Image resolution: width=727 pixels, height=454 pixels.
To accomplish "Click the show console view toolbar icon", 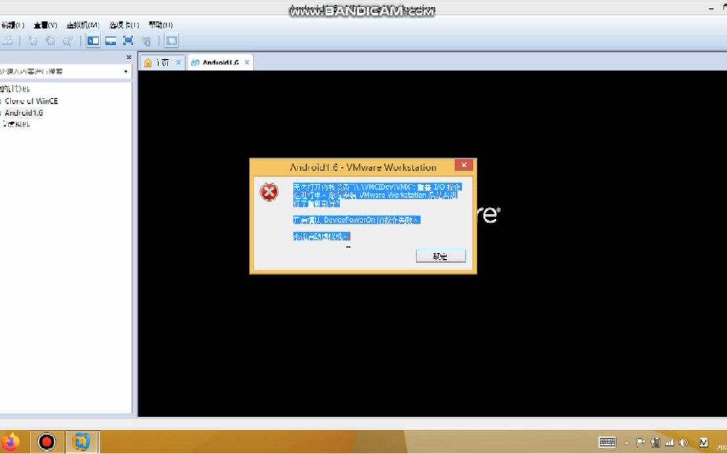I will 171,40.
